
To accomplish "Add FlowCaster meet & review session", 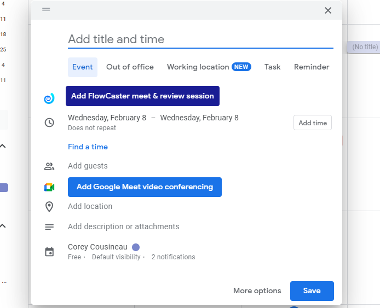I will (142, 96).
